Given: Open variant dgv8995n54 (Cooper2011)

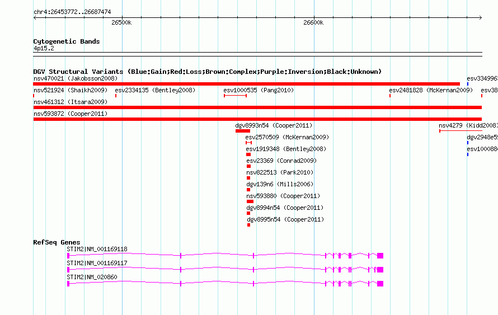Looking at the screenshot, I should click(x=285, y=219).
